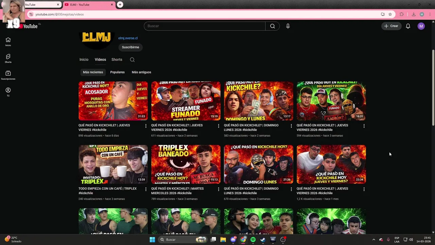Image resolution: width=435 pixels, height=245 pixels.
Task: Open Suscripciones in the sidebar
Action: click(x=8, y=75)
